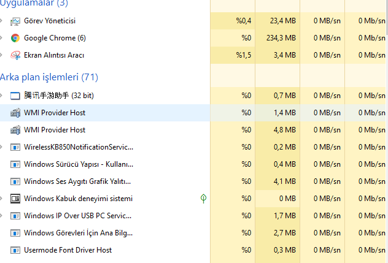This screenshot has width=388, height=263.
Task: Expand the Görev Yöneticisi process entry
Action: pyautogui.click(x=1, y=21)
